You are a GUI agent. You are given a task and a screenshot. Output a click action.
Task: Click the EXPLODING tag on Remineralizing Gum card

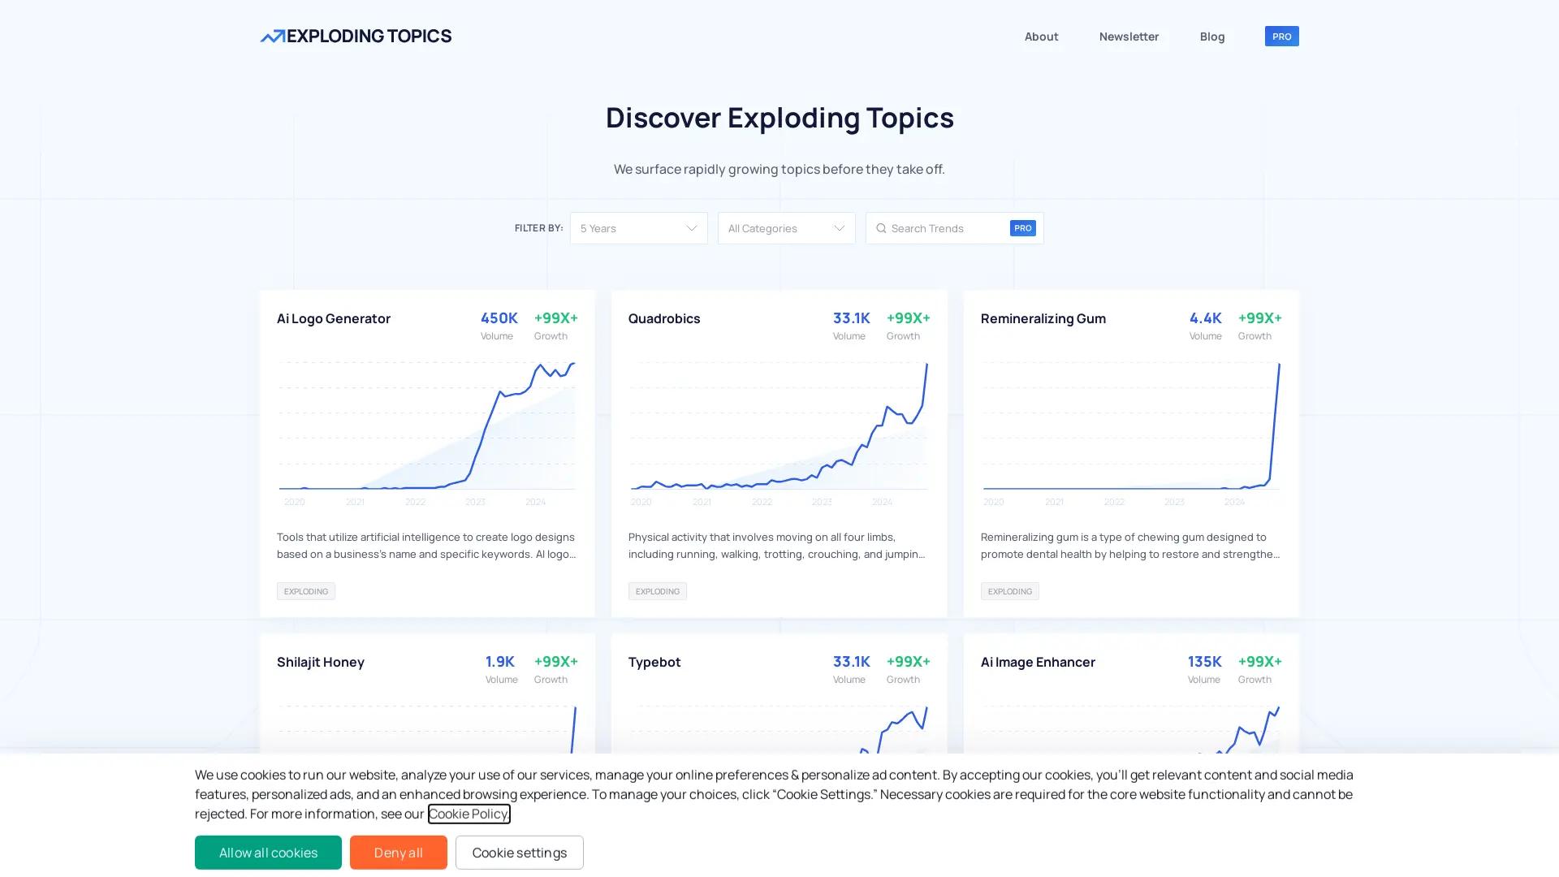(1009, 590)
